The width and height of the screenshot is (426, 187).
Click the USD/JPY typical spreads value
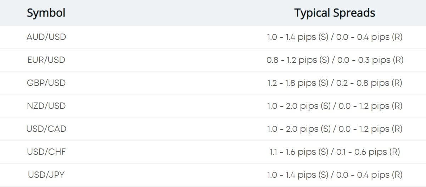(335, 175)
